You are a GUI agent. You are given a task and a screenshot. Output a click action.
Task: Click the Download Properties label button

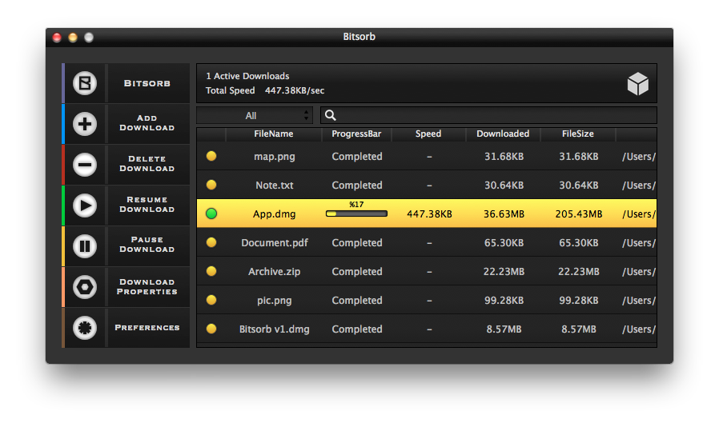[x=147, y=287]
